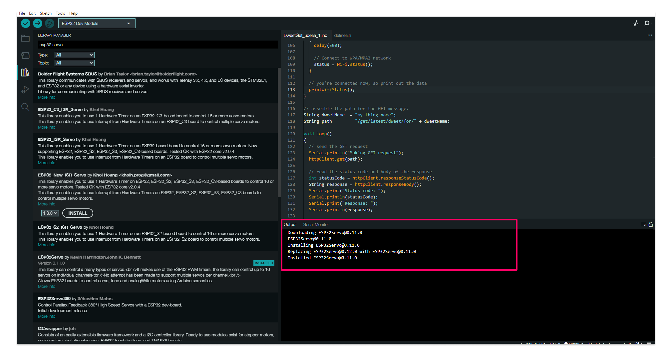Install the ESP32_New_ISR_Servo library
The width and height of the screenshot is (672, 355).
click(78, 213)
